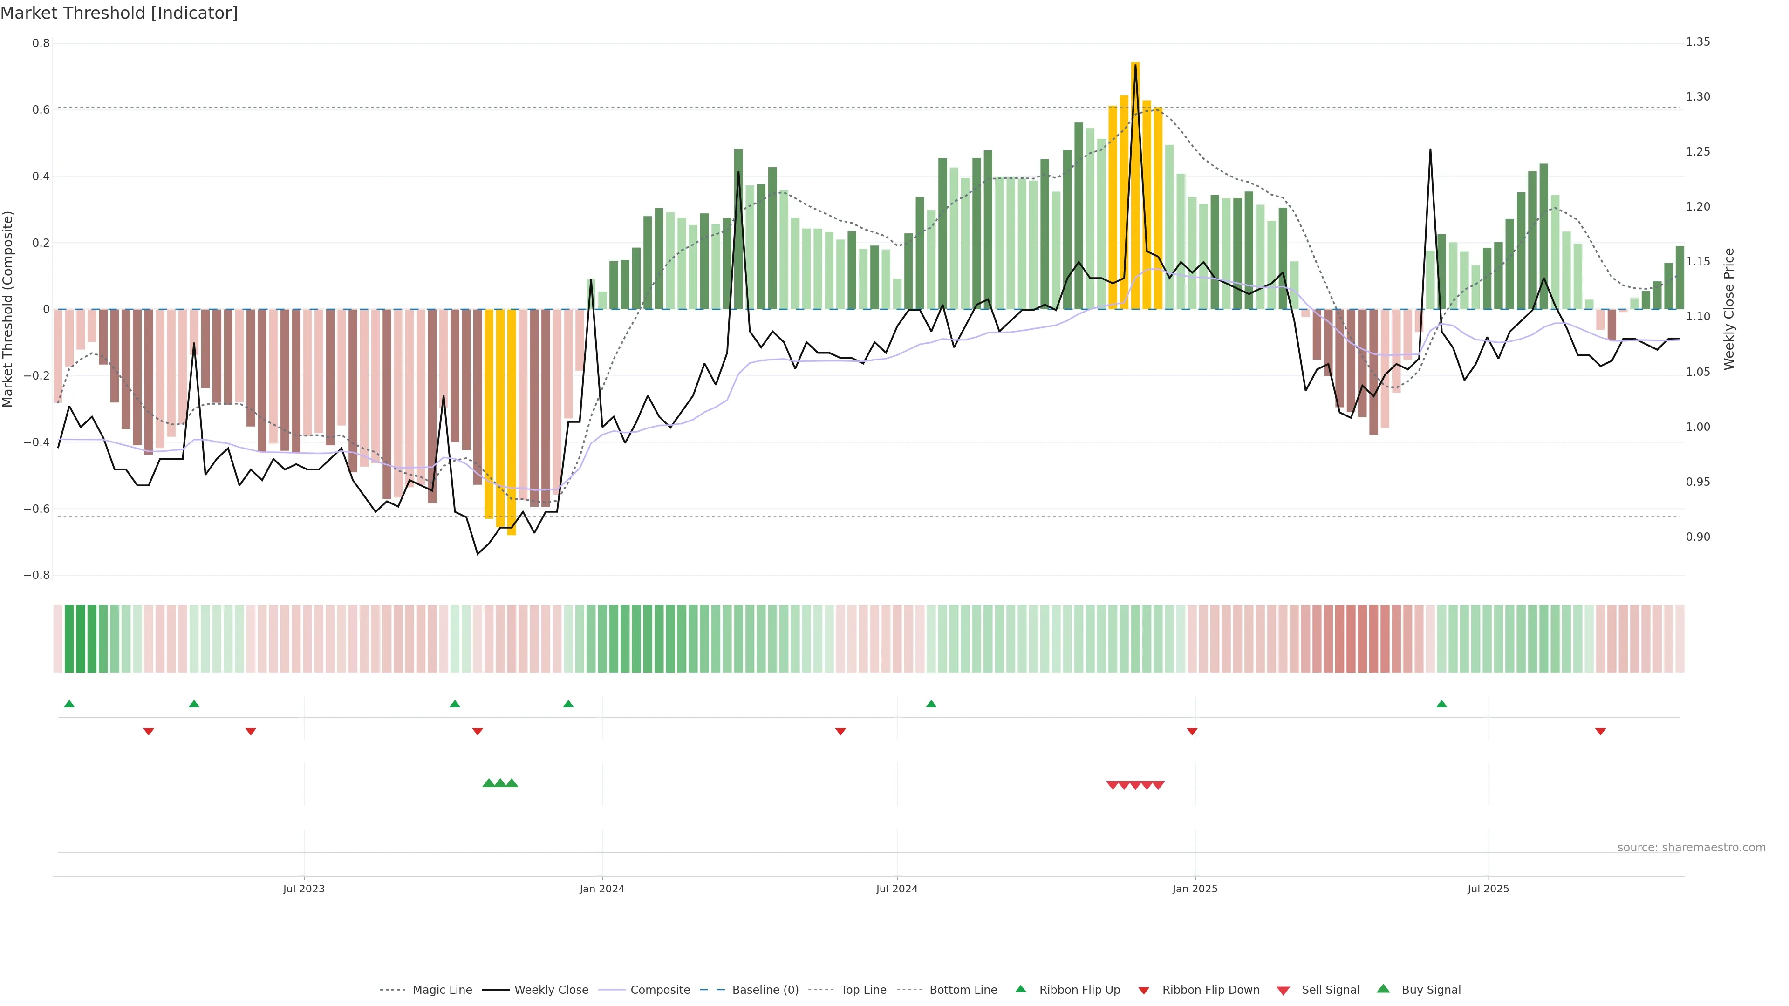The width and height of the screenshot is (1789, 1006).
Task: Click the Jan 2024 x-axis label
Action: 601,889
